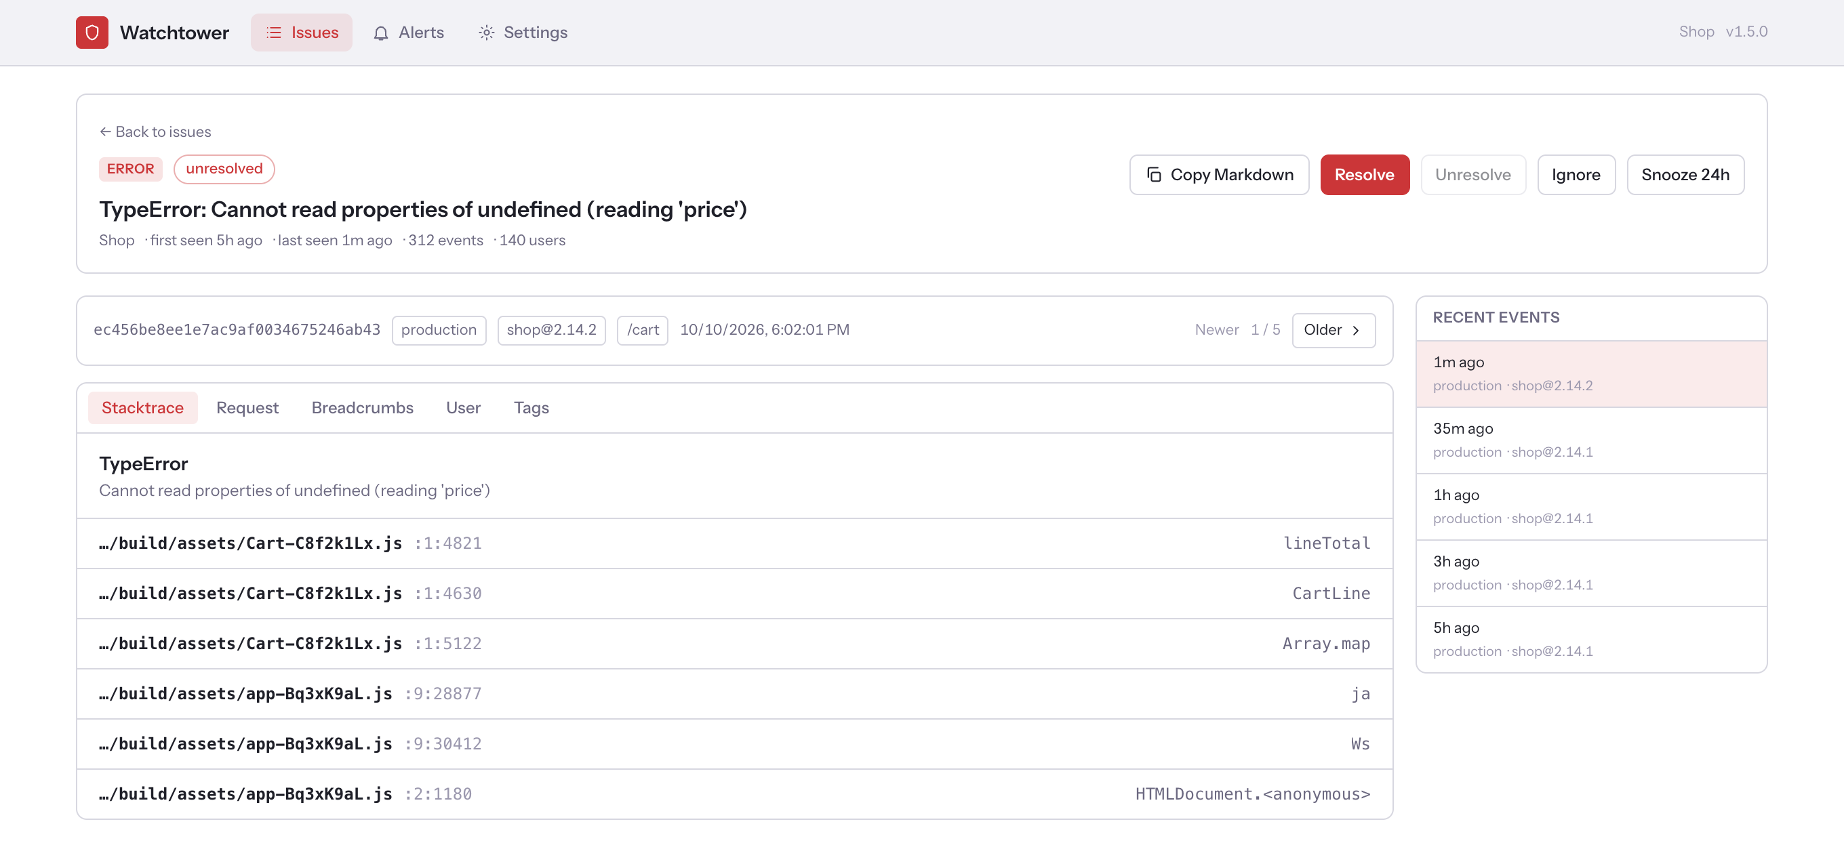The image size is (1844, 847).
Task: Click the lineTotal stack frame row
Action: (734, 543)
